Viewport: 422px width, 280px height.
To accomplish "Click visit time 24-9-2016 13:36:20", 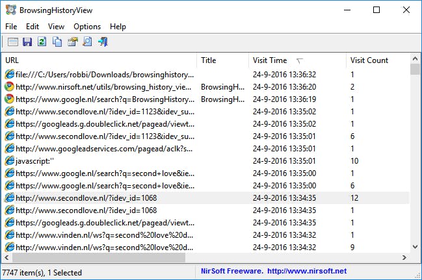I will pos(284,87).
